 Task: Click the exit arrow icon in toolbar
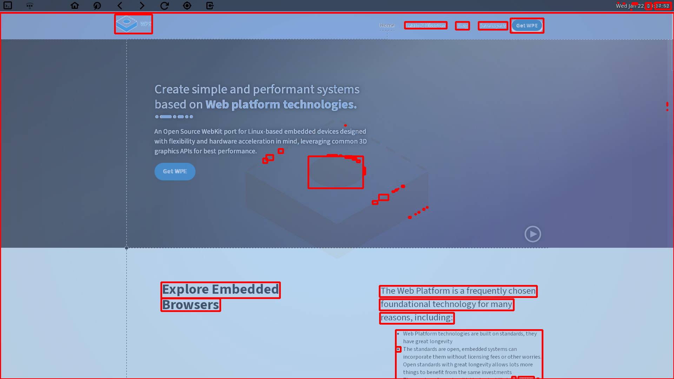210,6
